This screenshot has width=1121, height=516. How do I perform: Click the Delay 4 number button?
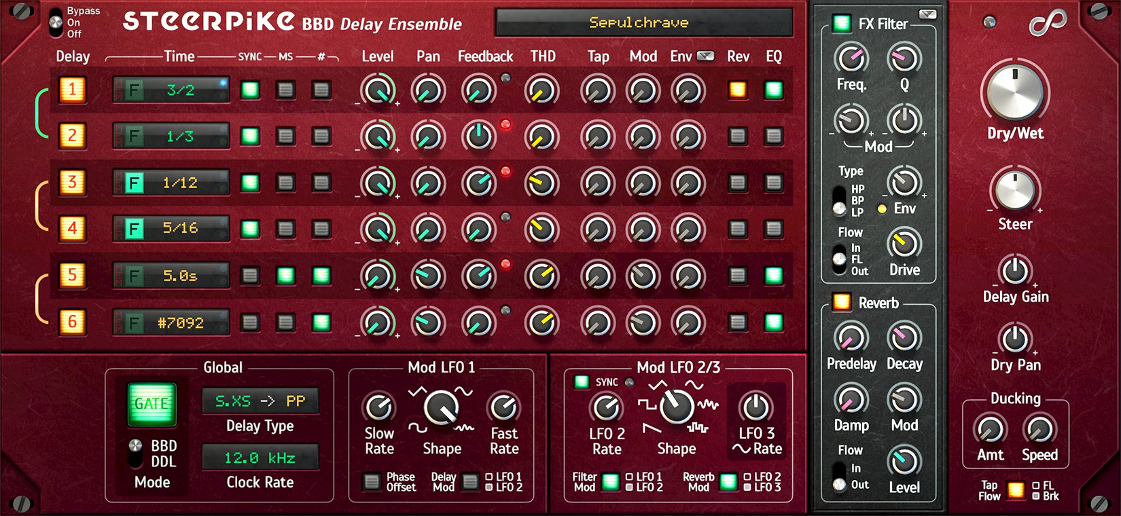tap(72, 228)
